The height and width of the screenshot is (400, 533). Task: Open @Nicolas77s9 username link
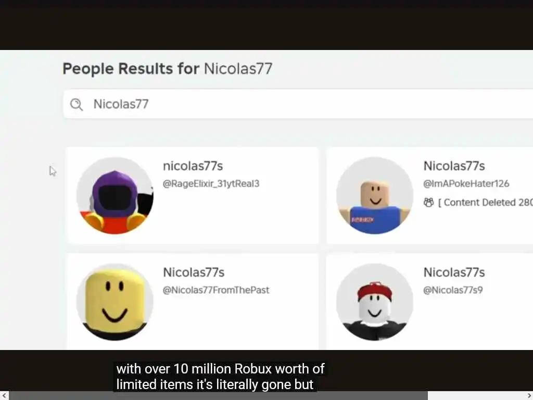coord(453,290)
